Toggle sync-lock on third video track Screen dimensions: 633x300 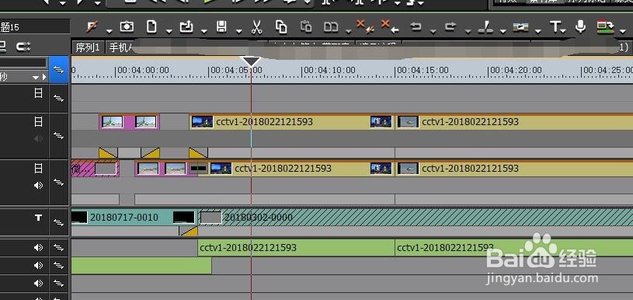59,183
